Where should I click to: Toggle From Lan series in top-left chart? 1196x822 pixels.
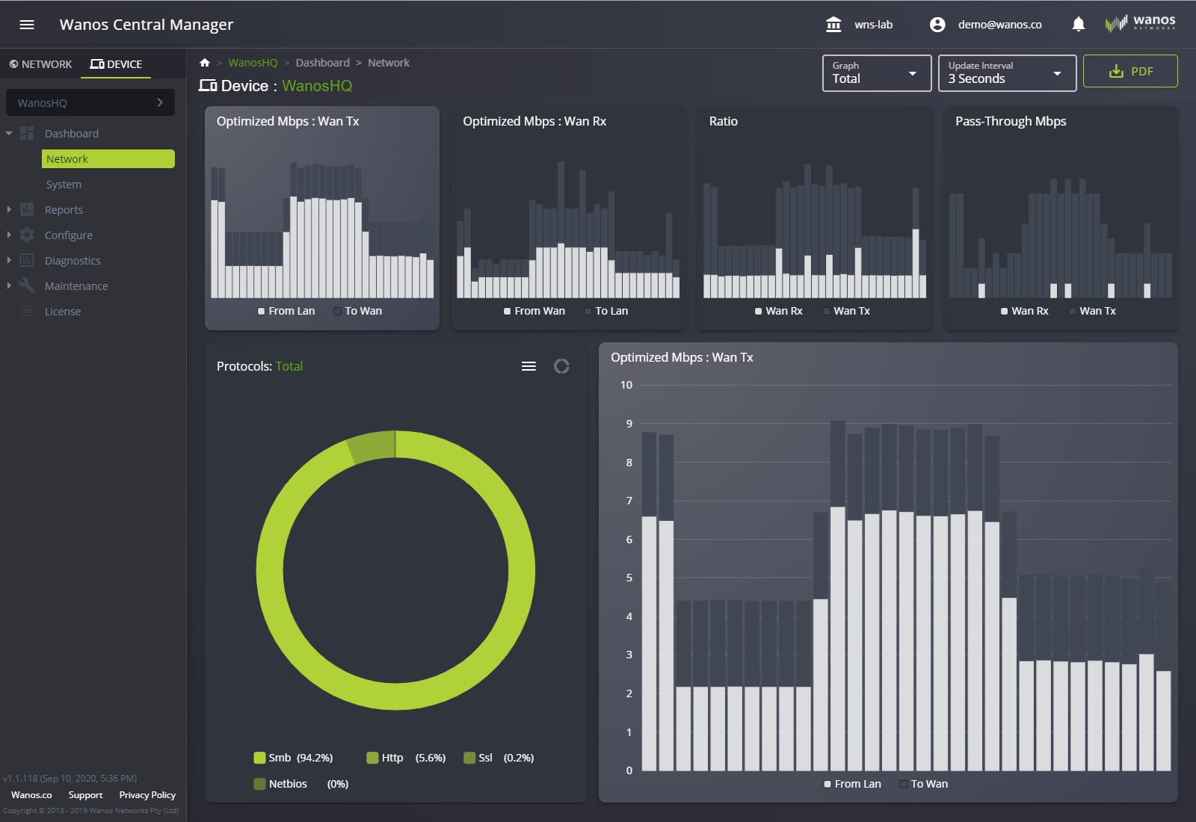pos(286,311)
